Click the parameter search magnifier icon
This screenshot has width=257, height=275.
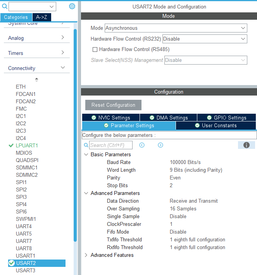86,145
